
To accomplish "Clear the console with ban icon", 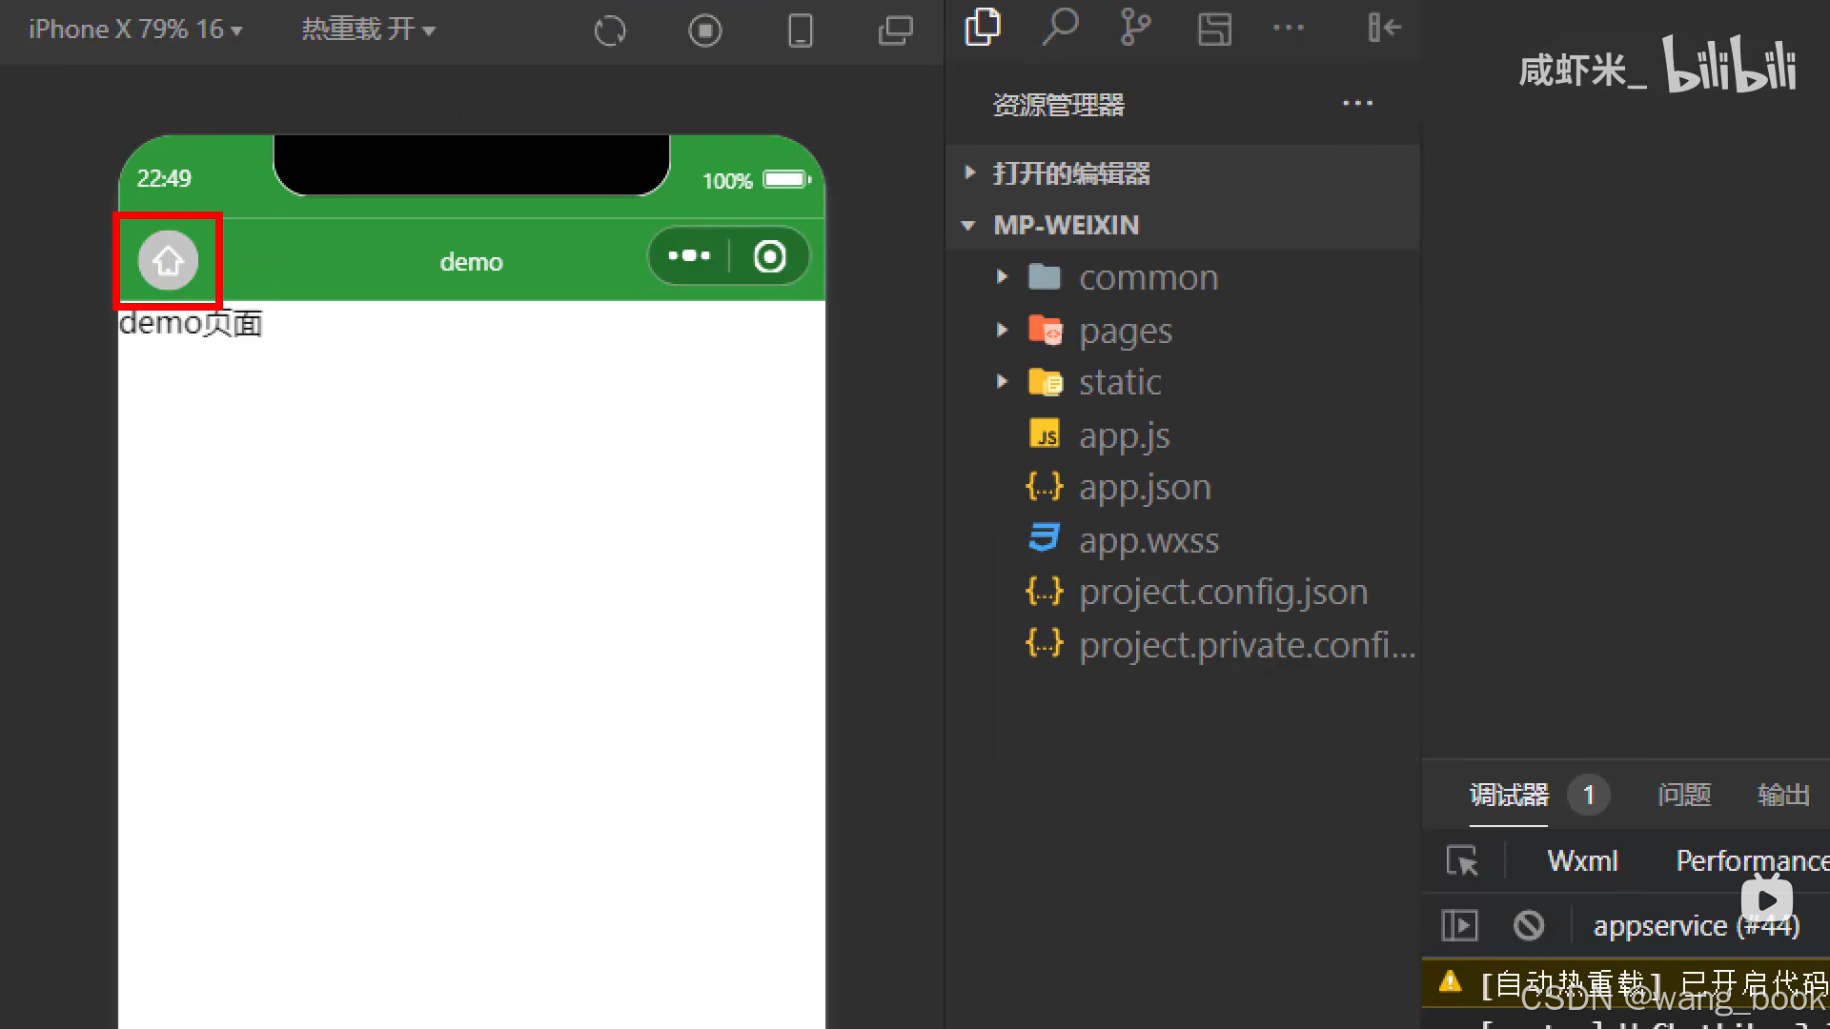I will [x=1529, y=925].
